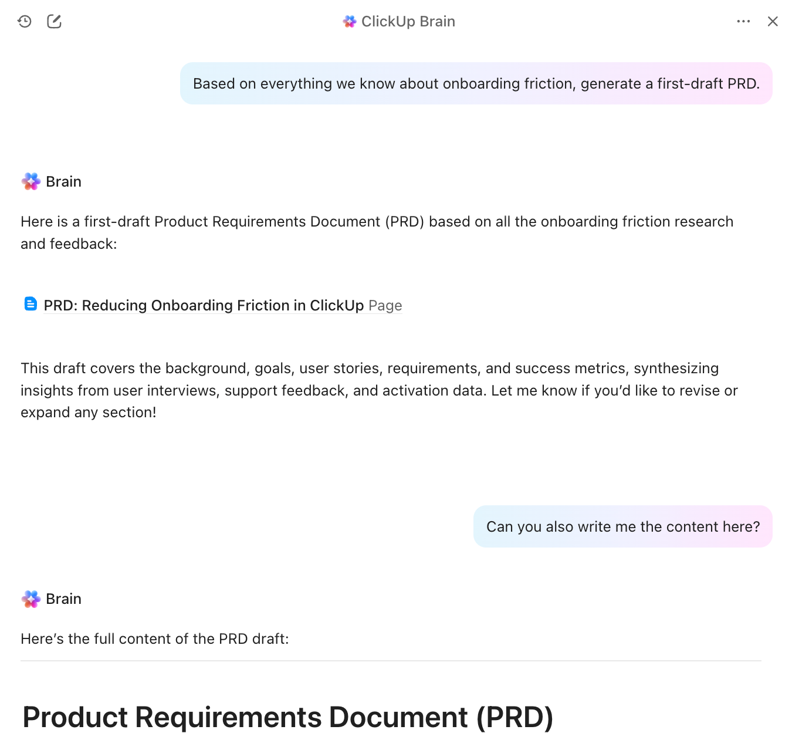Screen dimensions: 792x750
Task: Click the 'Product Requirements Document (PRD)' heading
Action: coord(287,717)
